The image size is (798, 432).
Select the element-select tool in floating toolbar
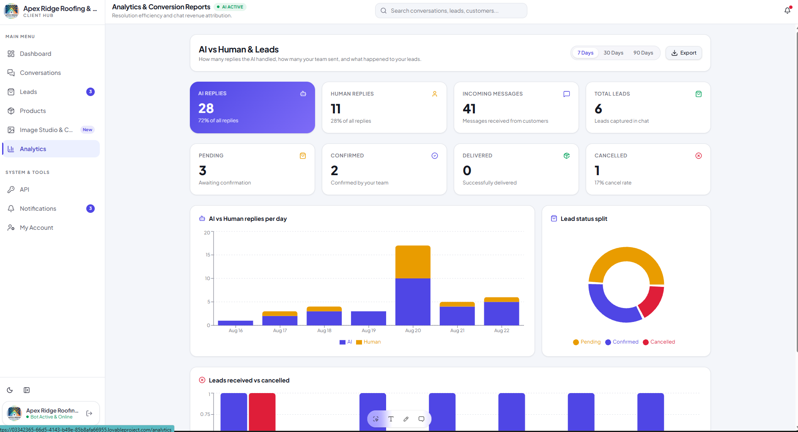point(376,419)
